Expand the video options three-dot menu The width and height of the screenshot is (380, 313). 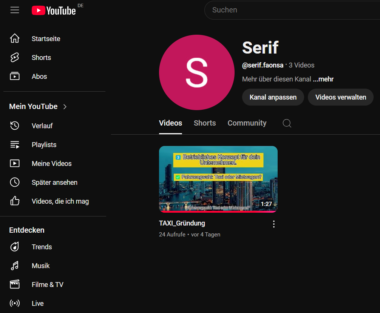click(274, 224)
